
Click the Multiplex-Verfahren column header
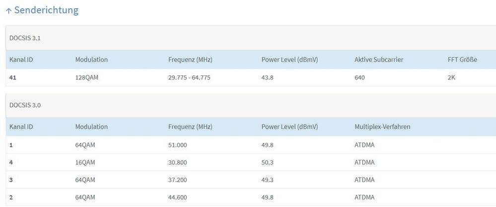[x=382, y=127]
